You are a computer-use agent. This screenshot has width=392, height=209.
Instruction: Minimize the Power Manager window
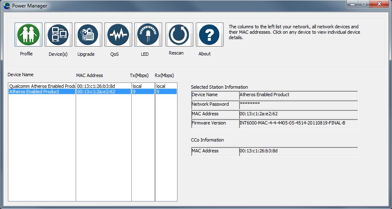pos(352,4)
